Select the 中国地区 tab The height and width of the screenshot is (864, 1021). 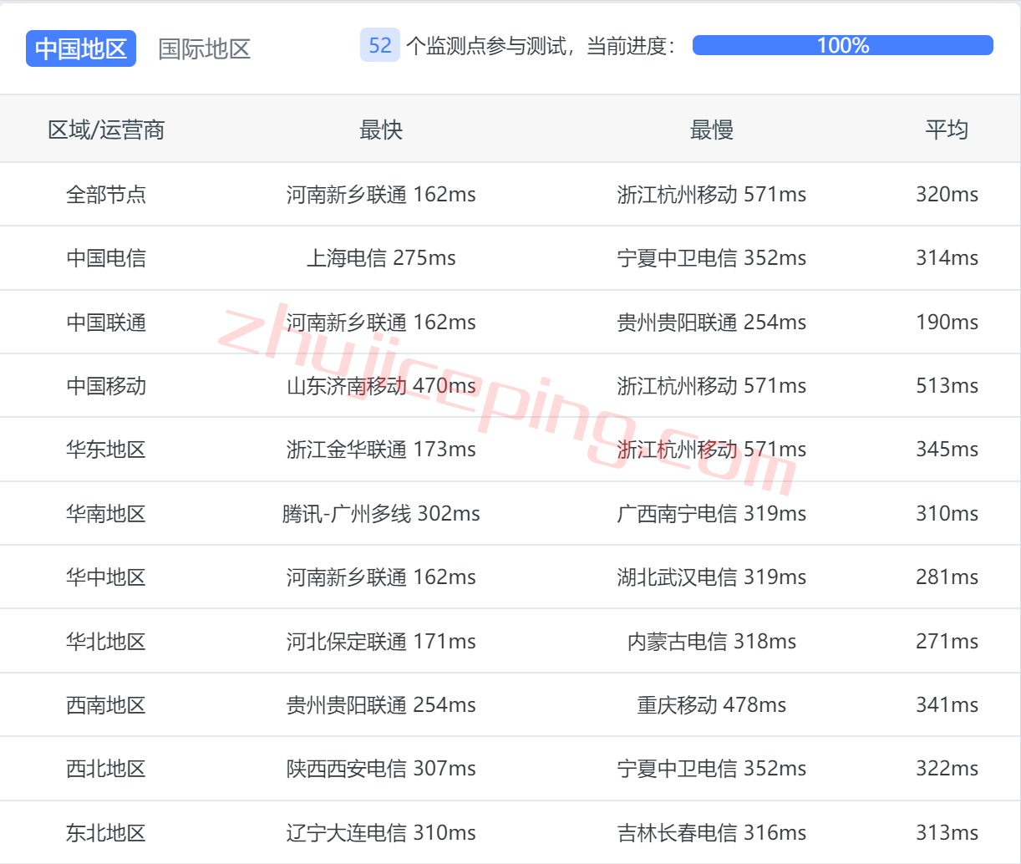click(x=81, y=48)
